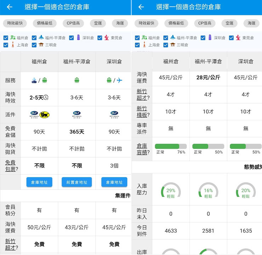Tap 時效最快 filter chip on left screen
The height and width of the screenshot is (255, 262).
[15, 23]
